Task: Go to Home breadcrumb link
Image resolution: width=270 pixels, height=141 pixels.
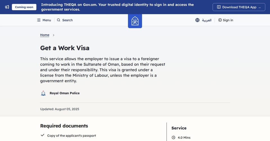Action: click(x=45, y=35)
